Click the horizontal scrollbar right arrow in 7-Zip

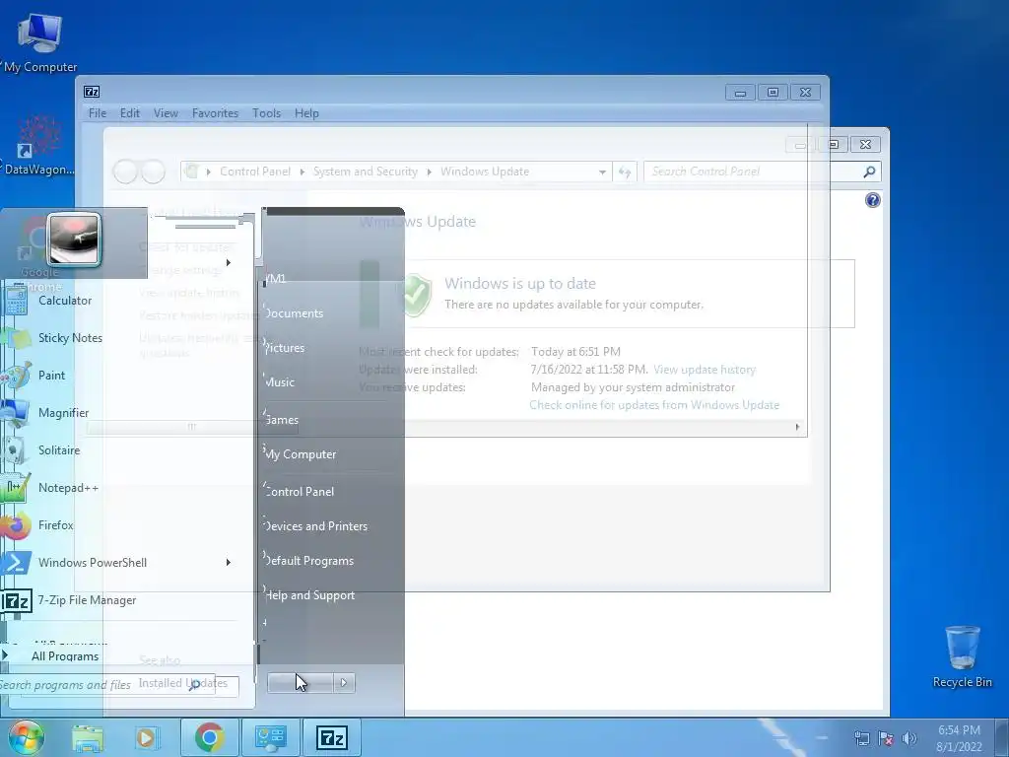pyautogui.click(x=797, y=427)
